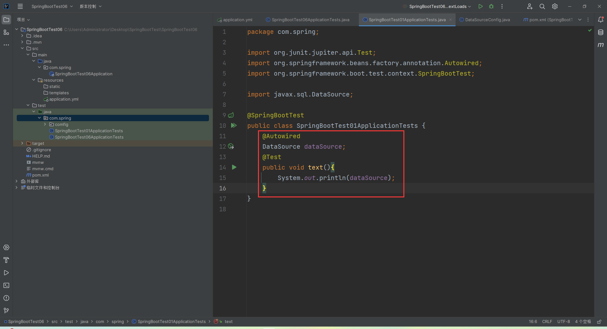Open Project view mode dropdown
The width and height of the screenshot is (607, 329).
23,20
